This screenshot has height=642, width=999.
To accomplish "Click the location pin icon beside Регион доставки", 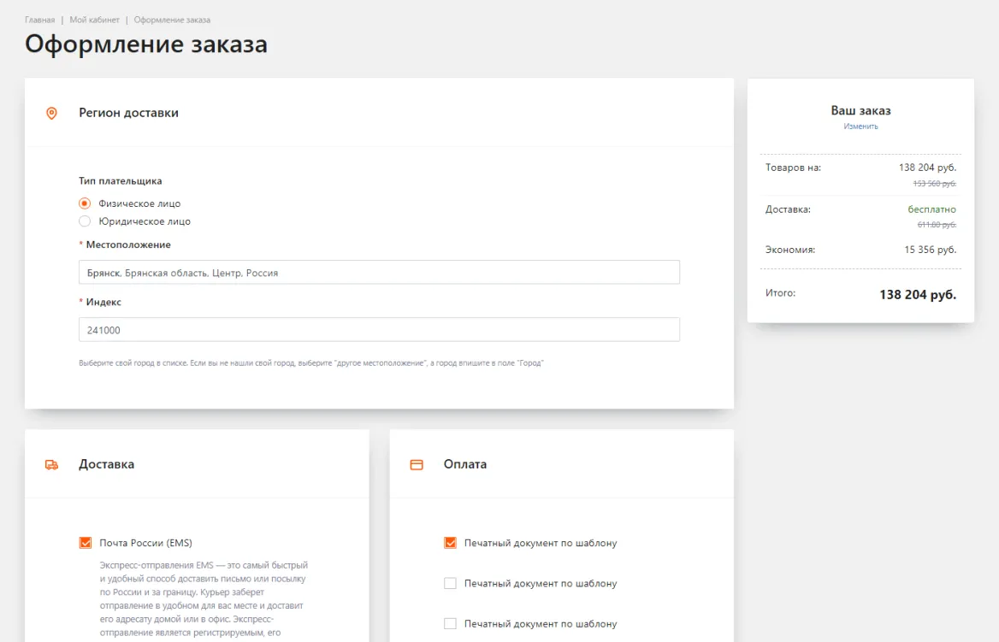I will pos(51,114).
